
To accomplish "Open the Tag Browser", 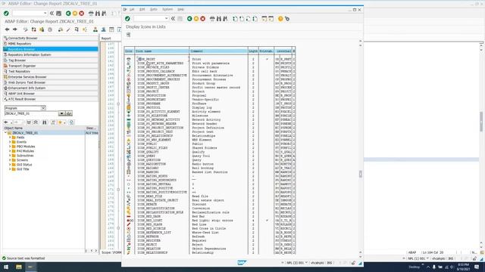I will [51, 60].
